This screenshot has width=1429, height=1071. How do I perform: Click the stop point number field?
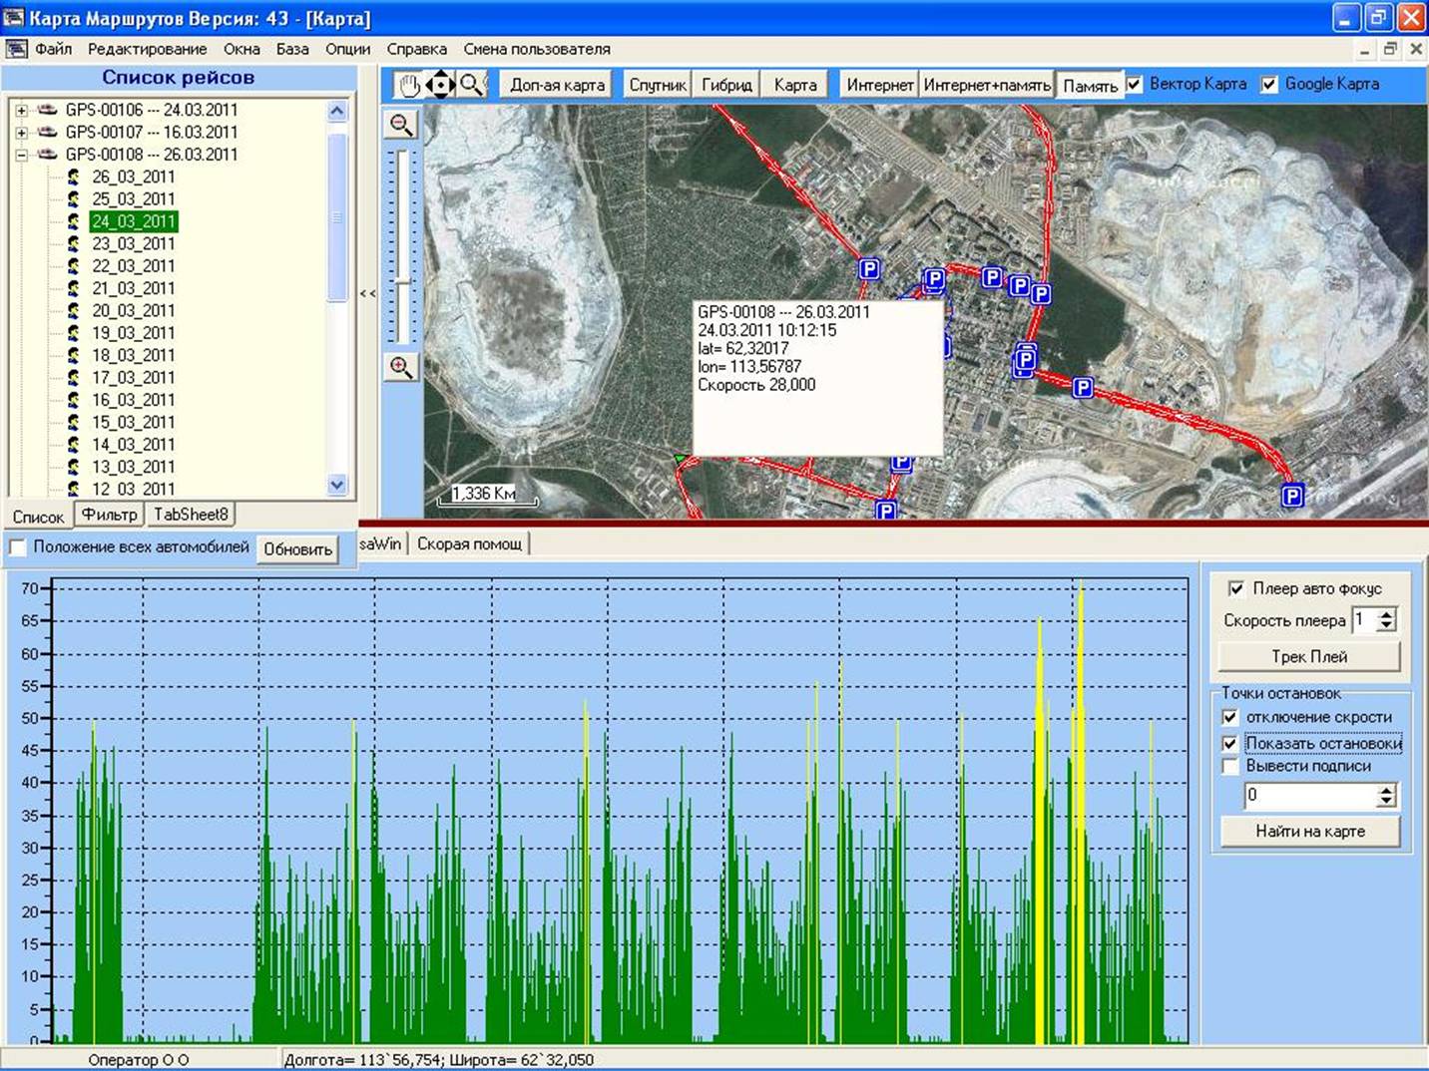point(1309,796)
